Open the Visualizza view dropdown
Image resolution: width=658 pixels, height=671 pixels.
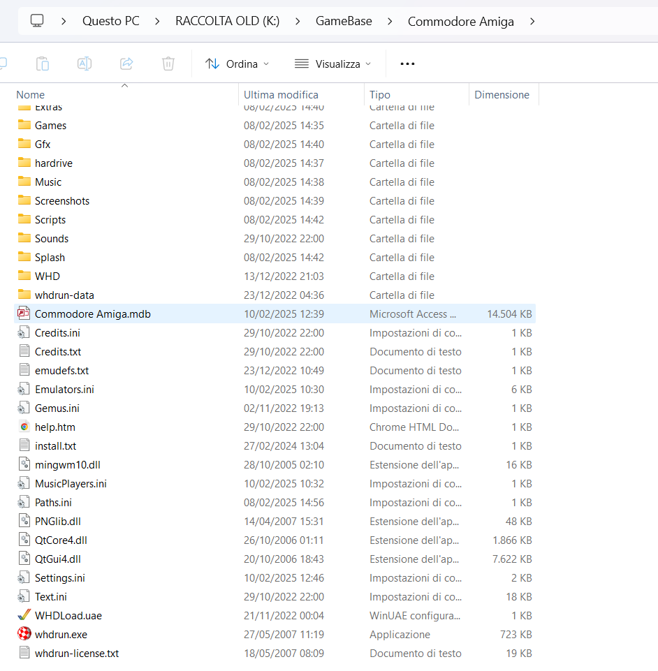[332, 64]
